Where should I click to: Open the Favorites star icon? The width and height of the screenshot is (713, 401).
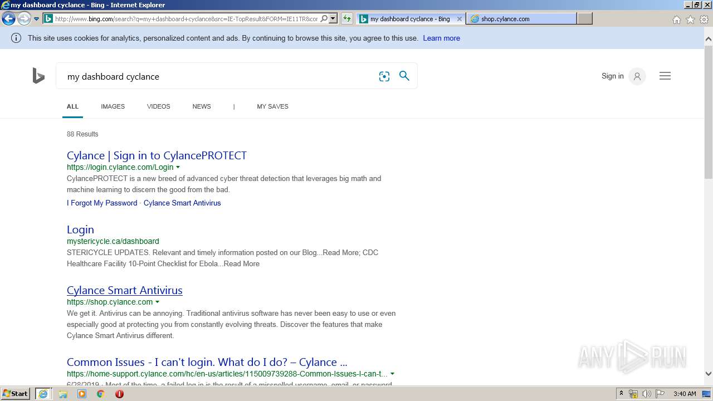690,19
